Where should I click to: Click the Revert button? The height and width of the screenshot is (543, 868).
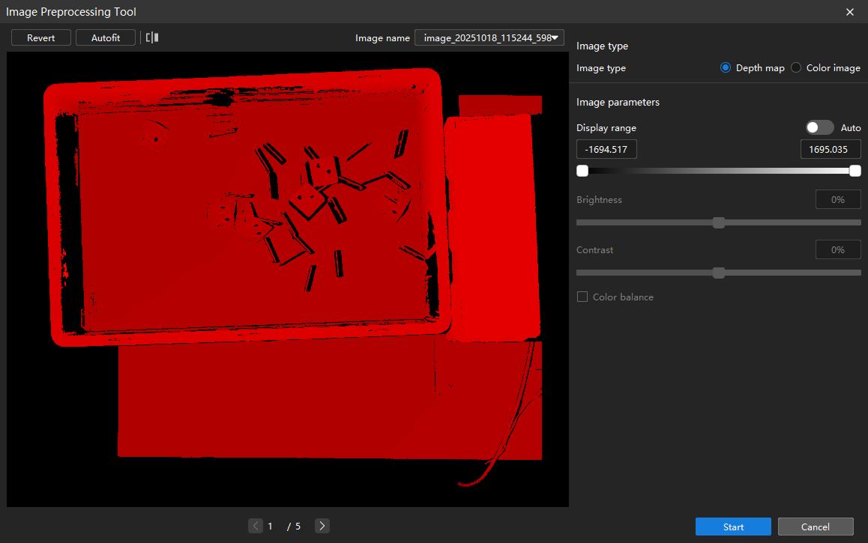[41, 37]
